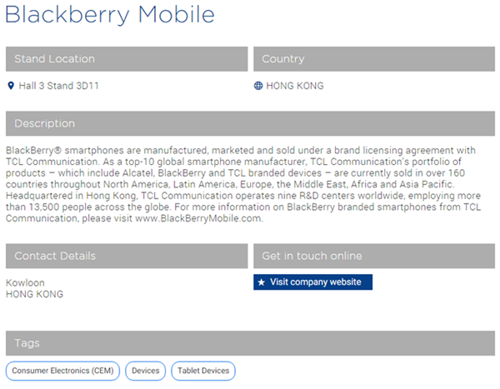Click the map pin location icon
This screenshot has height=389, width=500.
pos(11,86)
